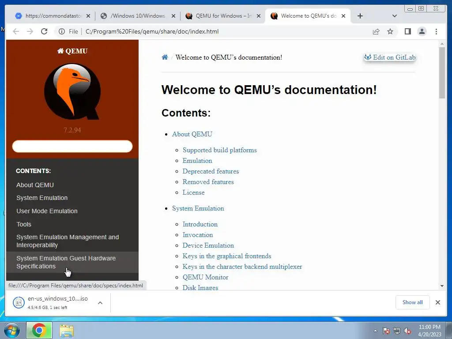Close the downloads bar

pyautogui.click(x=437, y=302)
